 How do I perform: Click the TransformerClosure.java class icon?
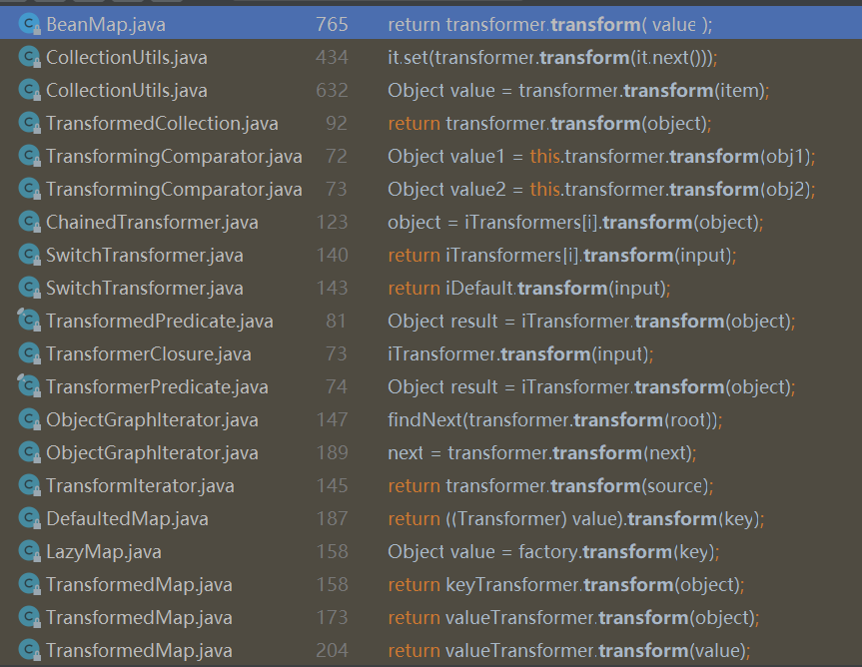[x=28, y=354]
